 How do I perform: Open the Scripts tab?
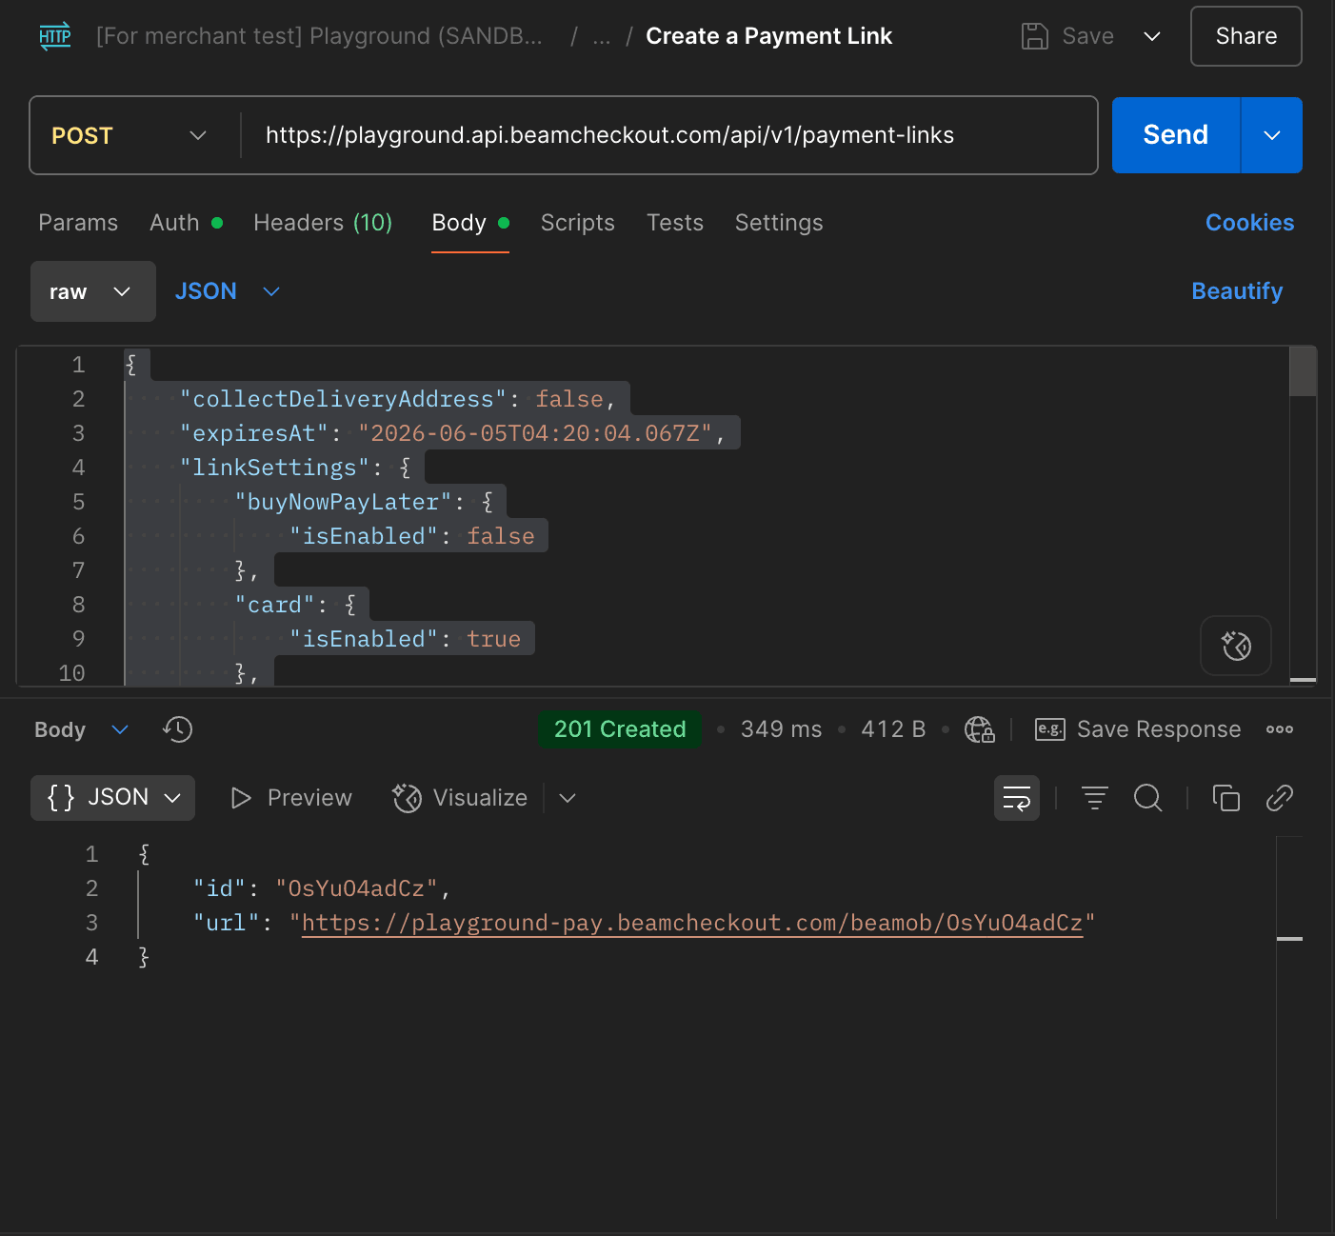click(x=577, y=223)
